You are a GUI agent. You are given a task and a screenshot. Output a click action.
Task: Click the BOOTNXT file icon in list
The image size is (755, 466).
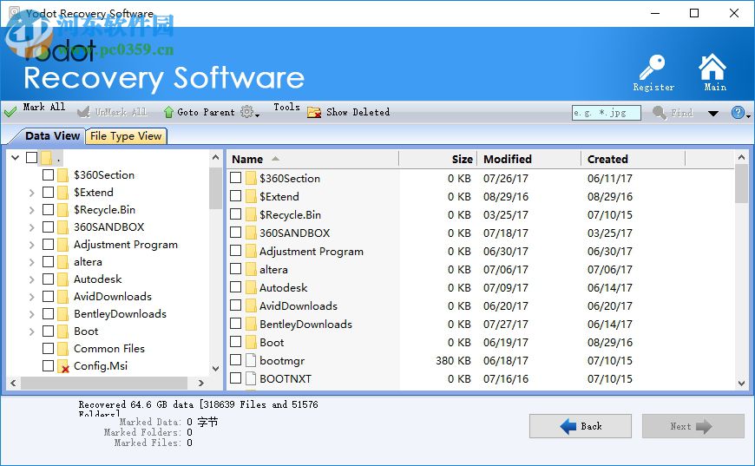click(251, 378)
